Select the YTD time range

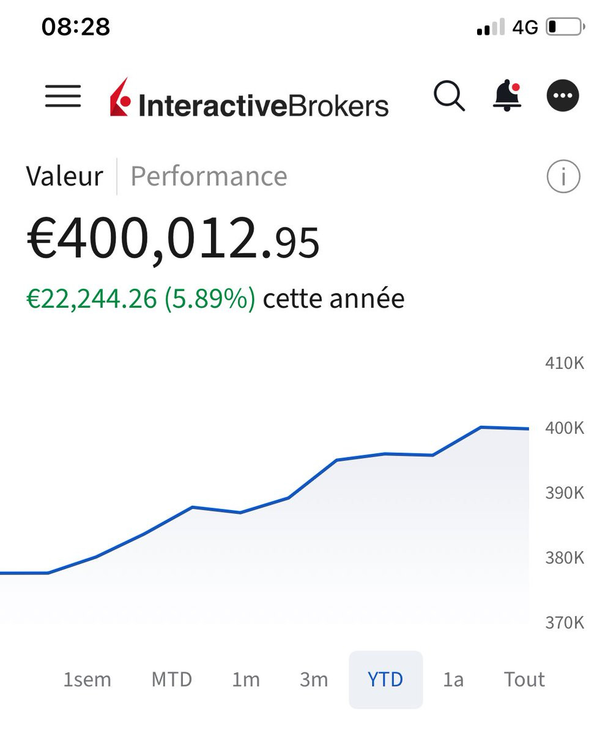(385, 680)
